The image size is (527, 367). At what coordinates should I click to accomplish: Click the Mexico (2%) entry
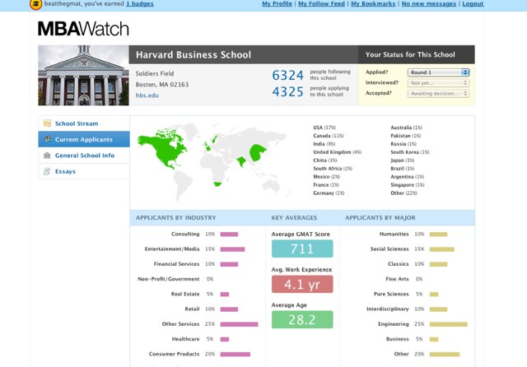(326, 177)
